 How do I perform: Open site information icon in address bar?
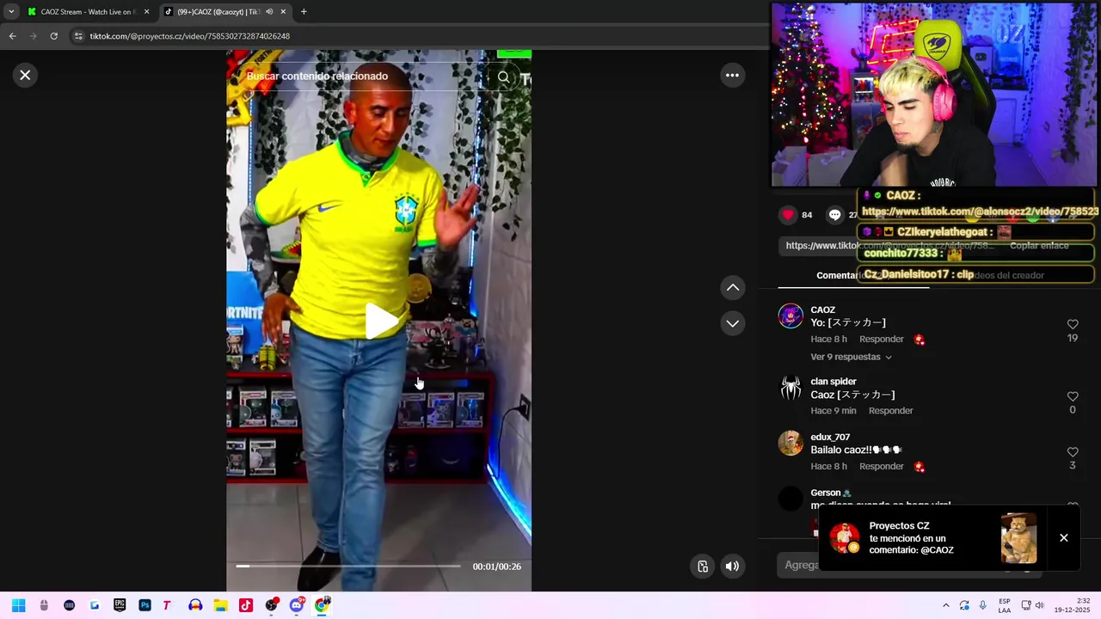point(79,36)
